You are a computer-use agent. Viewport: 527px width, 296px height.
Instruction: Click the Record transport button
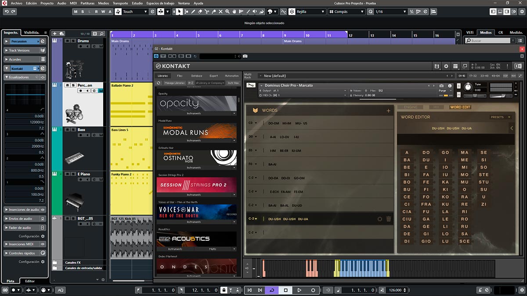[x=313, y=290]
